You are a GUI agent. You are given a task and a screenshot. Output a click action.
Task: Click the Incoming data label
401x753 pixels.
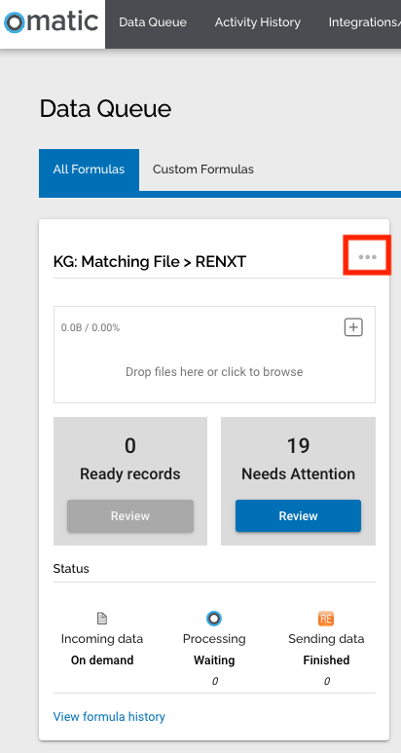[101, 639]
